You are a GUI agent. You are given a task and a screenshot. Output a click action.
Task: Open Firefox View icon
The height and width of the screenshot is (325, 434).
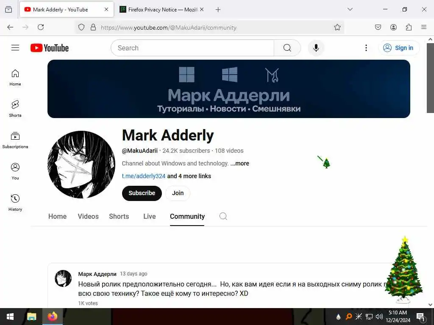click(x=8, y=9)
